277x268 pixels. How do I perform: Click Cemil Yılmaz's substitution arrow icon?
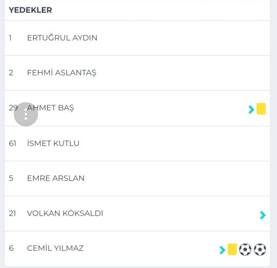(222, 250)
